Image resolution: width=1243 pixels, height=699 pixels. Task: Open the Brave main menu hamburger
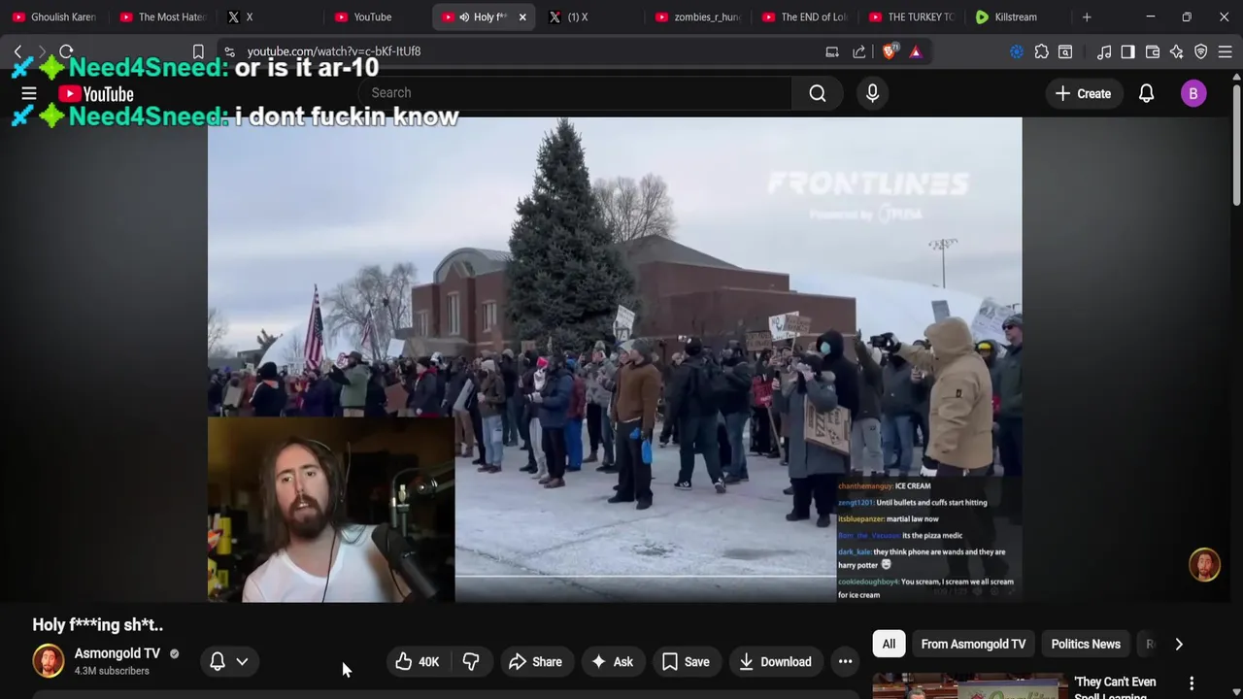(1226, 51)
